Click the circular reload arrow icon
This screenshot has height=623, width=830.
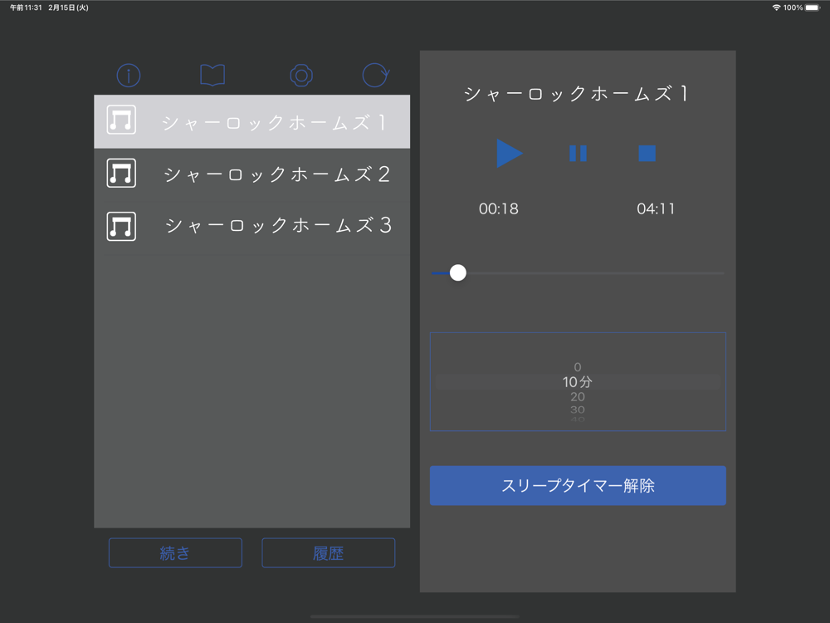tap(376, 75)
